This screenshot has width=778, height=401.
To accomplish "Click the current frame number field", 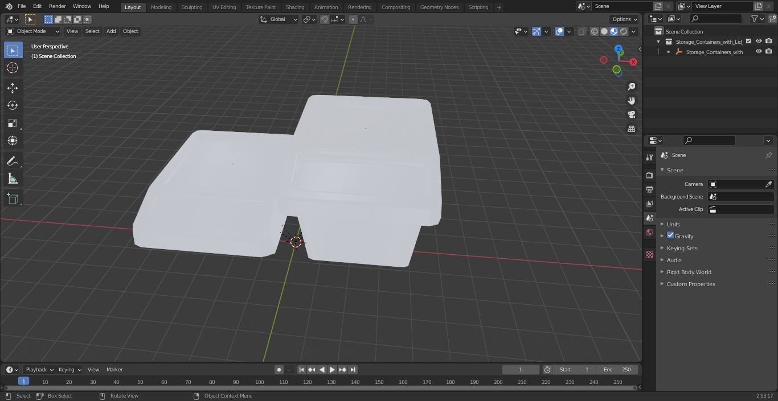I will tap(521, 370).
